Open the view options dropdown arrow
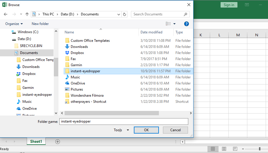268x153 pixels. (x=175, y=24)
